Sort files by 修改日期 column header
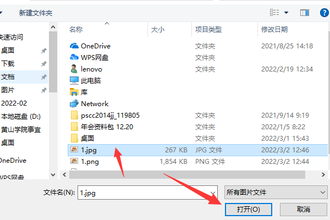Viewport: 330px width, 220px height. point(274,30)
